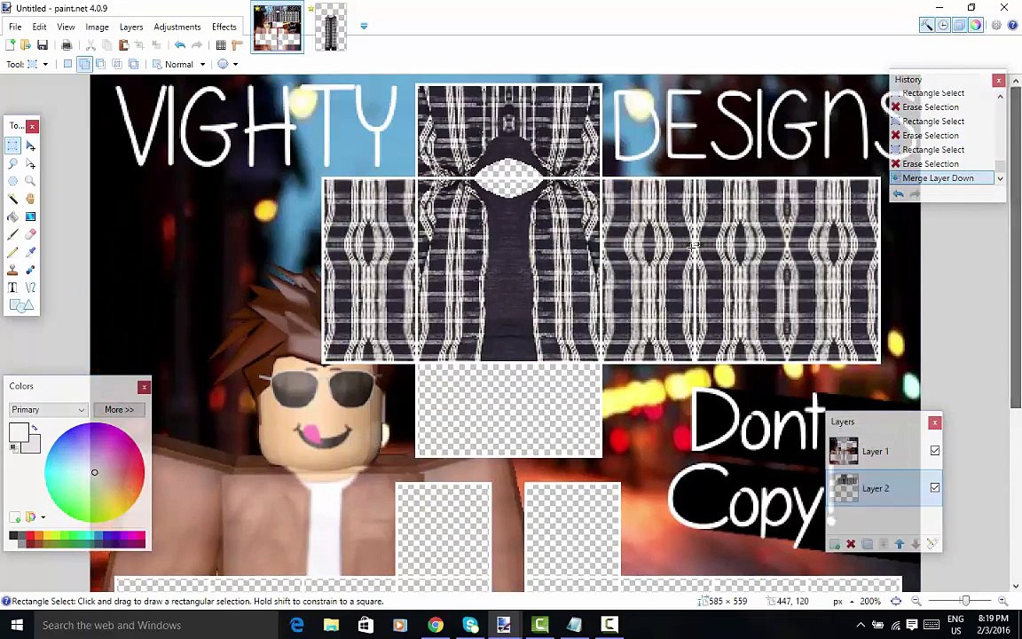Select the Shapes tool
The image size is (1022, 639).
click(21, 305)
